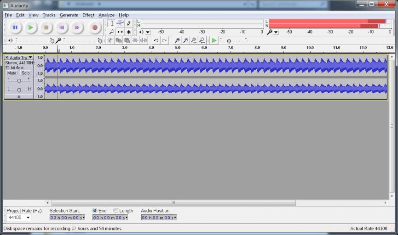The width and height of the screenshot is (398, 235).
Task: Select the Length radio button
Action: [116, 211]
